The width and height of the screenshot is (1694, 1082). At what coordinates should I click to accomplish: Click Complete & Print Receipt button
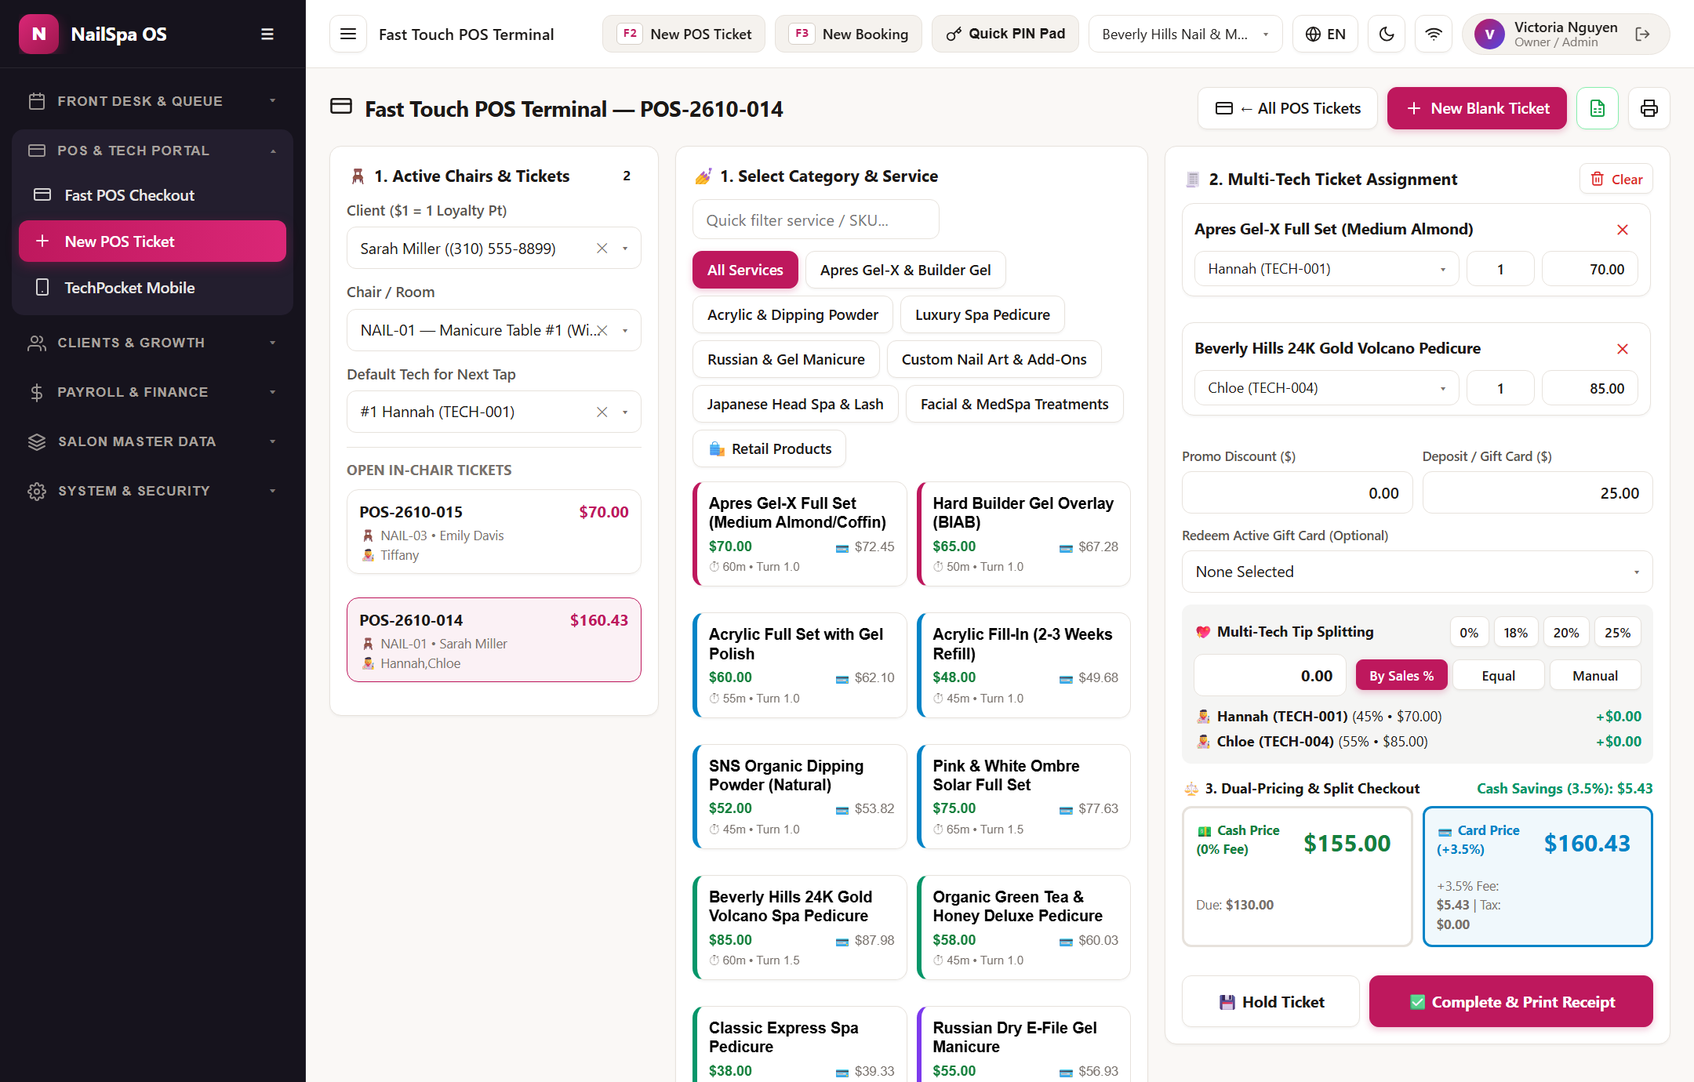1510,1002
